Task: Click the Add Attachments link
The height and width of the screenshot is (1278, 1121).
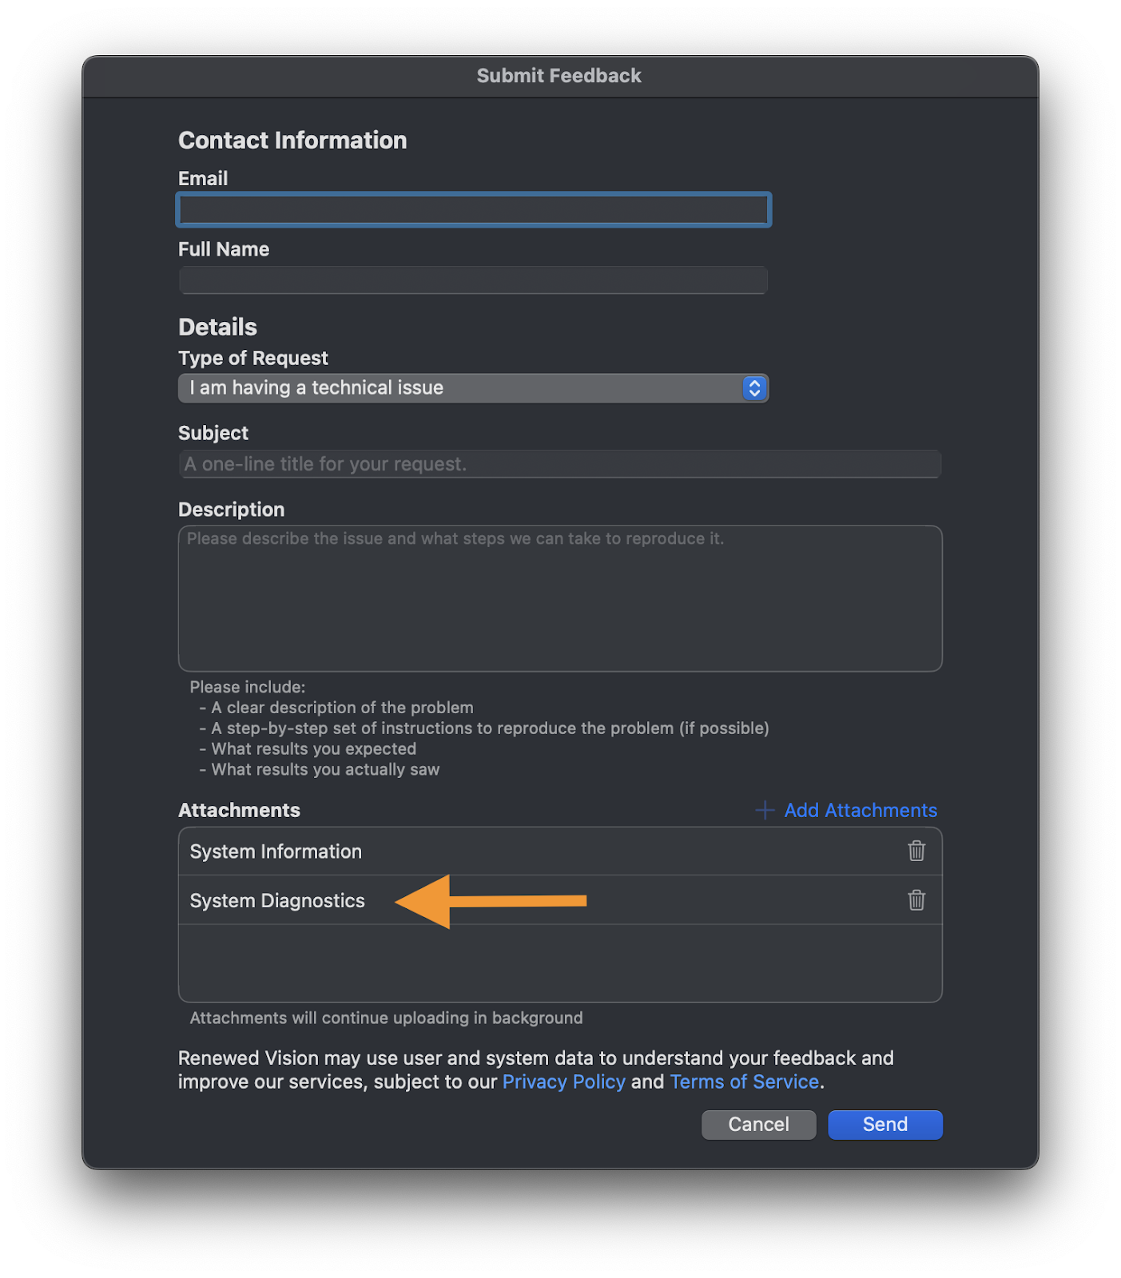Action: click(x=861, y=810)
